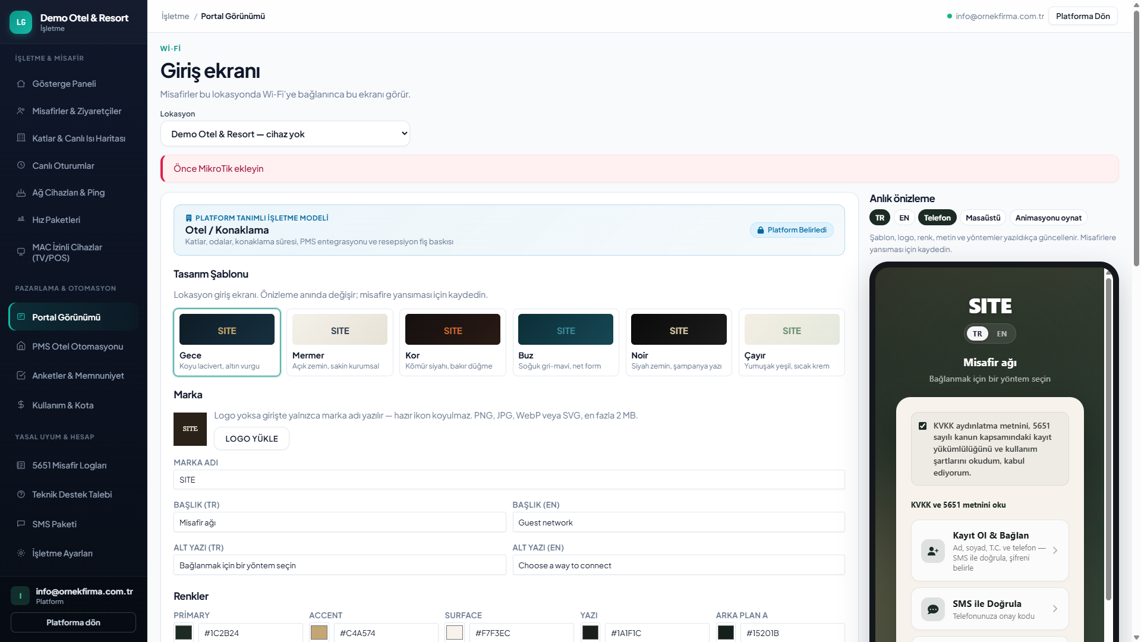Choose the Gece design template
This screenshot has height=642, width=1141.
pyautogui.click(x=227, y=342)
